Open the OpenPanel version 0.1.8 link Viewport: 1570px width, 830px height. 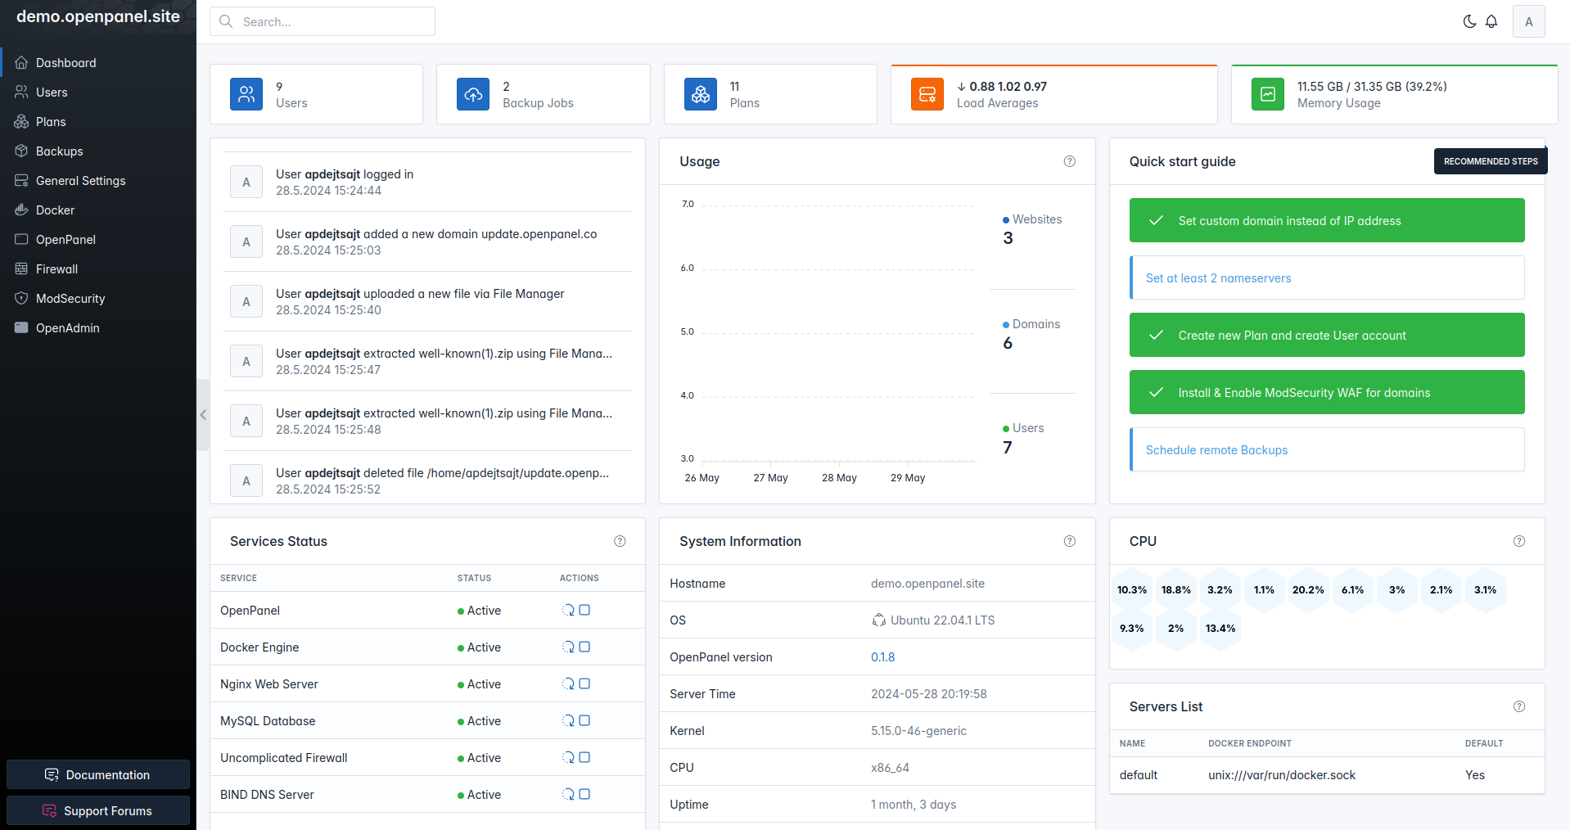(x=882, y=657)
